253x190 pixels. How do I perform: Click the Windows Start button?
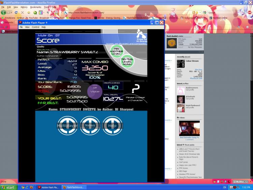(x=9, y=187)
